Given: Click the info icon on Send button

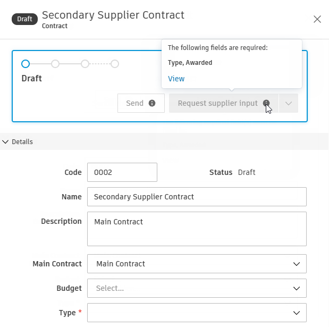Looking at the screenshot, I should [152, 103].
